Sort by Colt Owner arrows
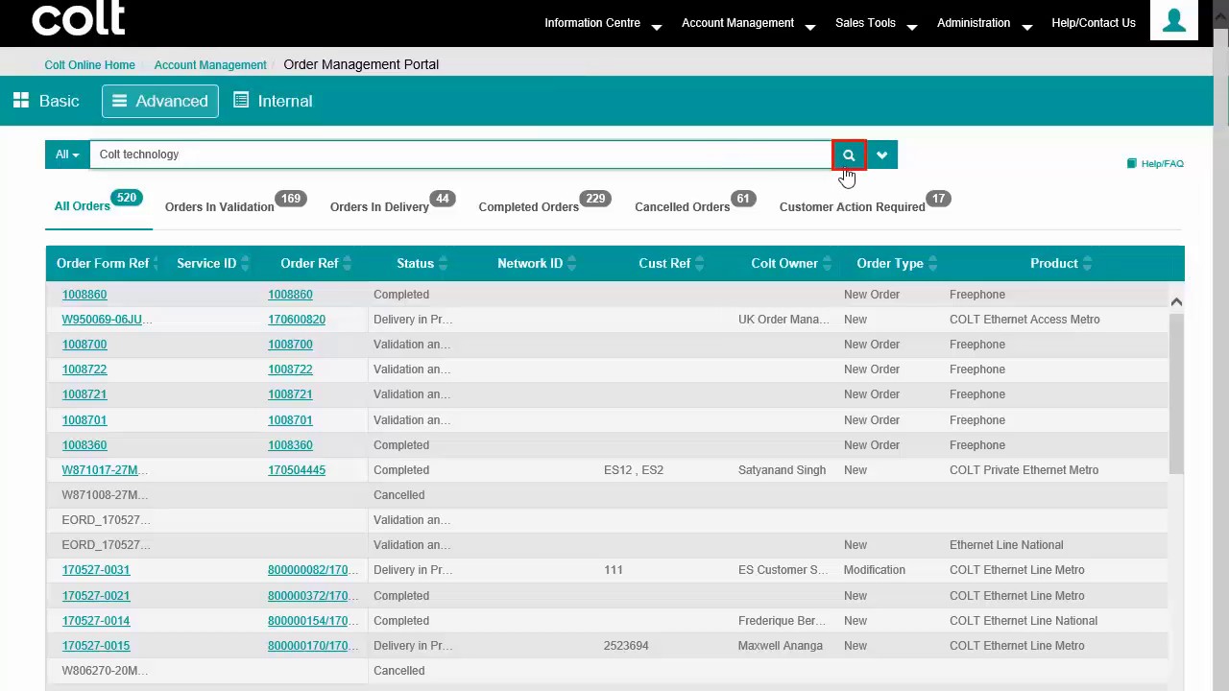Screen dimensions: 1229x691 click(x=827, y=263)
